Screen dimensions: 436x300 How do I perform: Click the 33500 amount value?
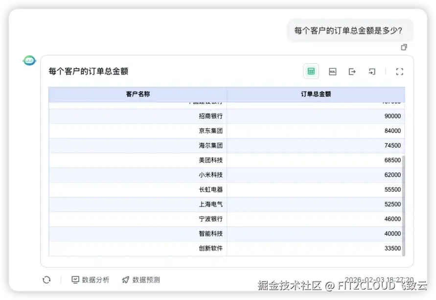[x=392, y=249]
